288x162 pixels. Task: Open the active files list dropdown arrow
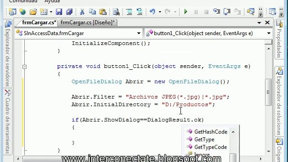pyautogui.click(x=259, y=23)
